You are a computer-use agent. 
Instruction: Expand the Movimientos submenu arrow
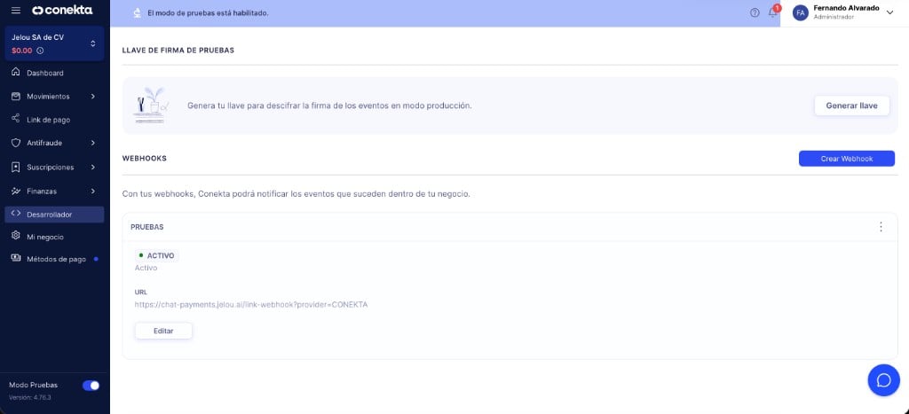coord(92,96)
